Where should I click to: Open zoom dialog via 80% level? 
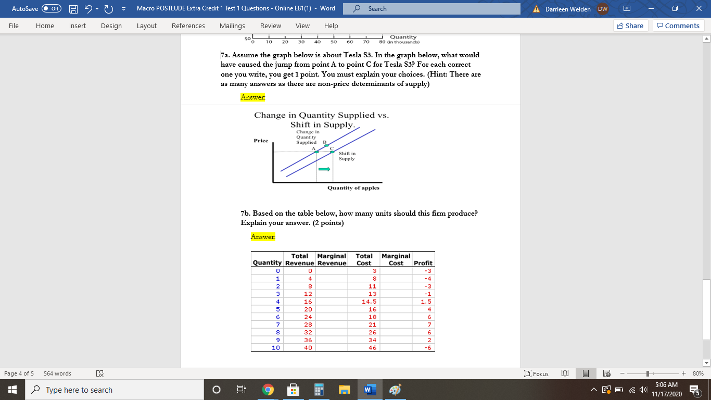698,373
